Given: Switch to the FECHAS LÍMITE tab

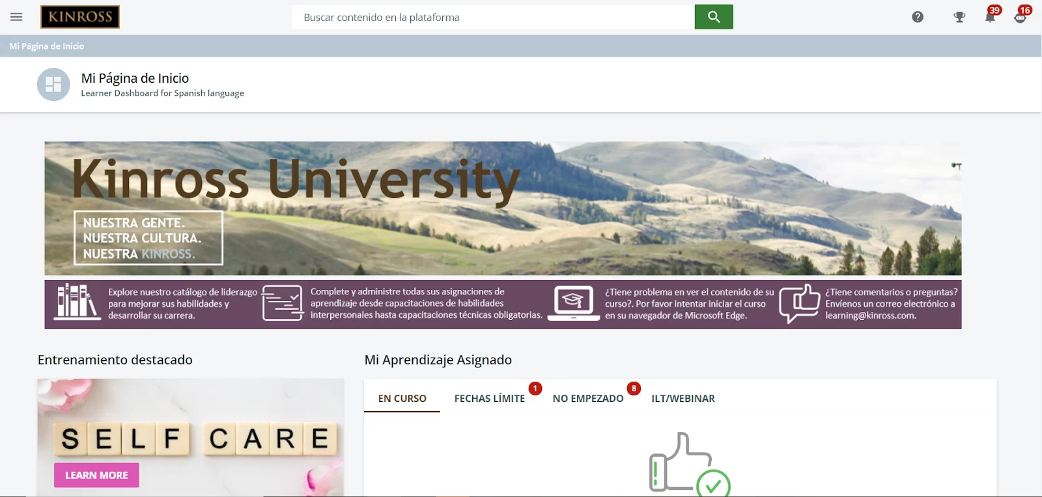Looking at the screenshot, I should [490, 398].
